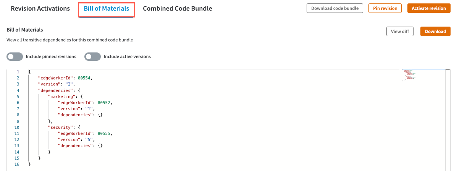Click the "marketing" key in JSON
The height and width of the screenshot is (171, 454).
[x=60, y=97]
